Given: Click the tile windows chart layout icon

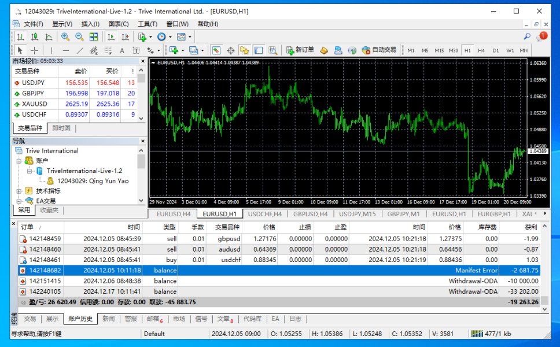Looking at the screenshot, I should coord(94,36).
